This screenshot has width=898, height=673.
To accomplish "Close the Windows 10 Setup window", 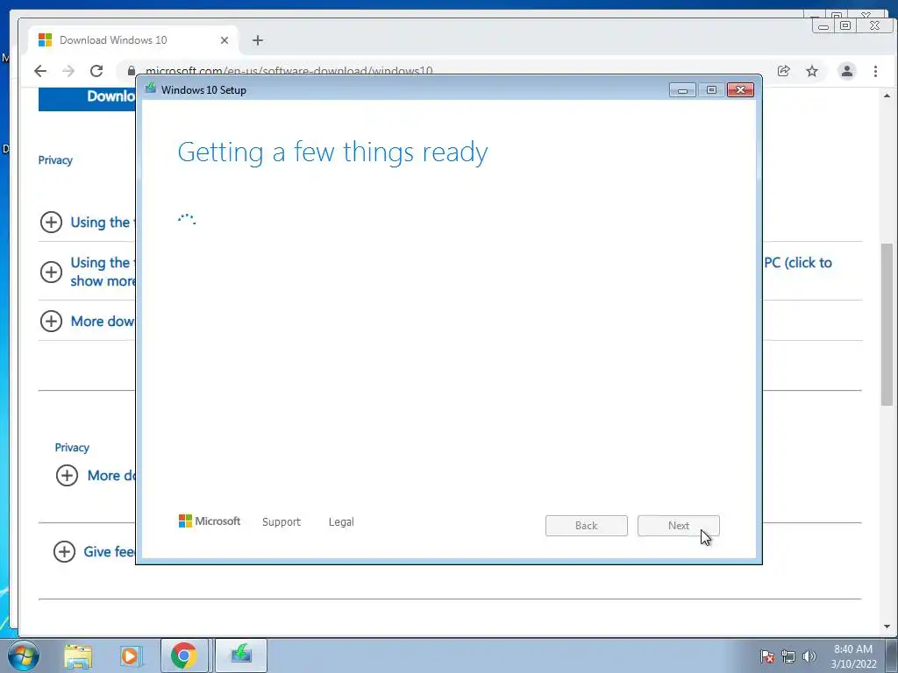I will click(x=740, y=90).
